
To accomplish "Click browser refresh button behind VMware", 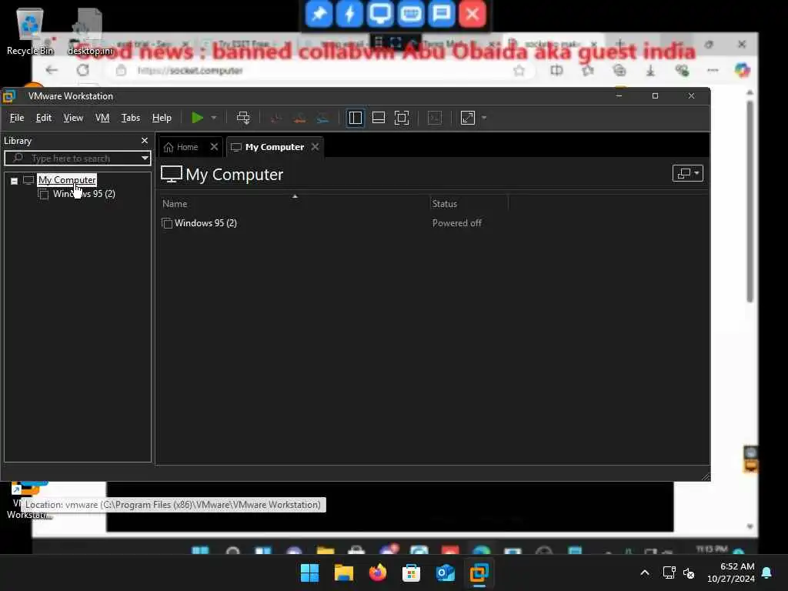I will pos(83,70).
